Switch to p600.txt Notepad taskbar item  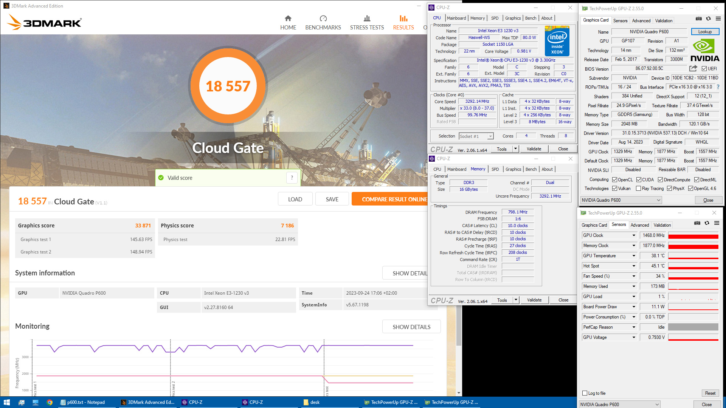point(86,402)
